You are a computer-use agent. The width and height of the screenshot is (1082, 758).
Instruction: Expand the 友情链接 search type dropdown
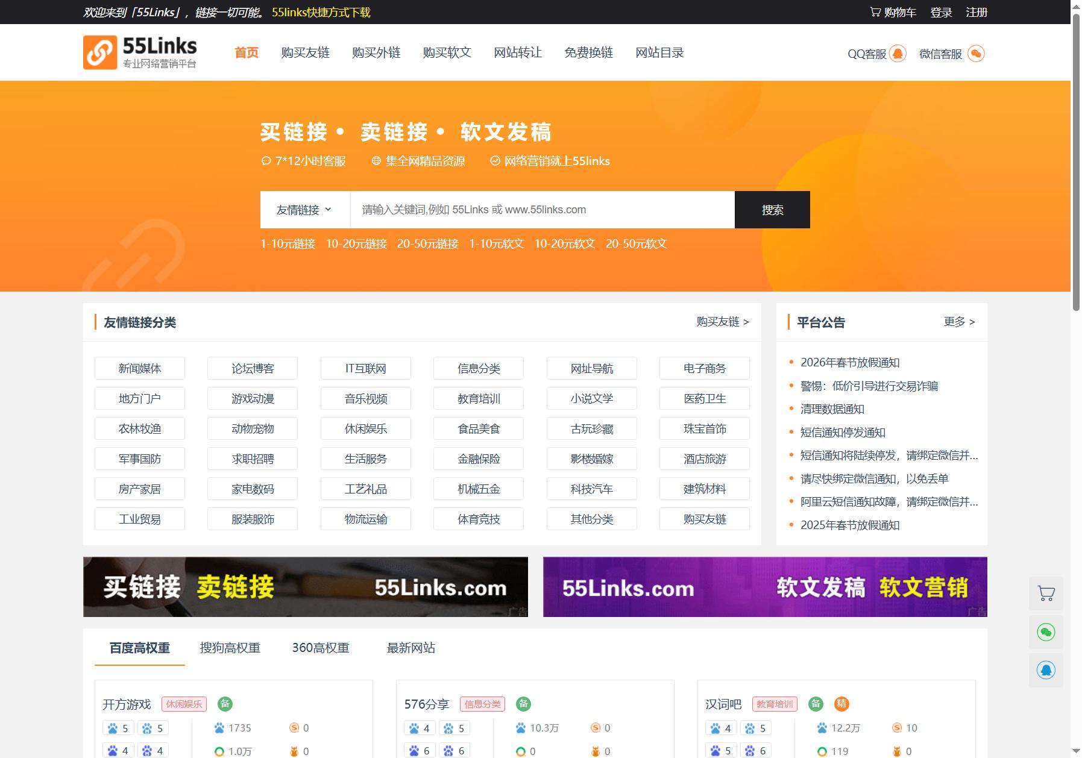click(305, 210)
